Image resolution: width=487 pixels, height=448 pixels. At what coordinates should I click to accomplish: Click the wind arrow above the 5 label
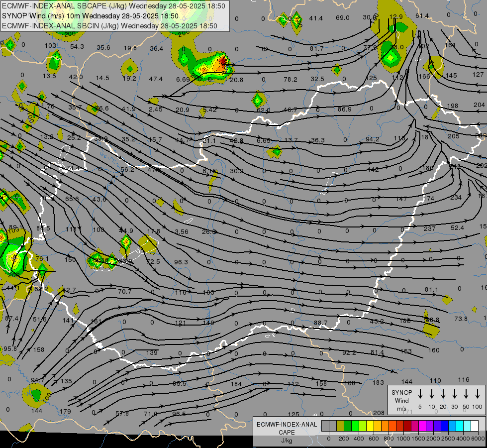tap(420, 394)
